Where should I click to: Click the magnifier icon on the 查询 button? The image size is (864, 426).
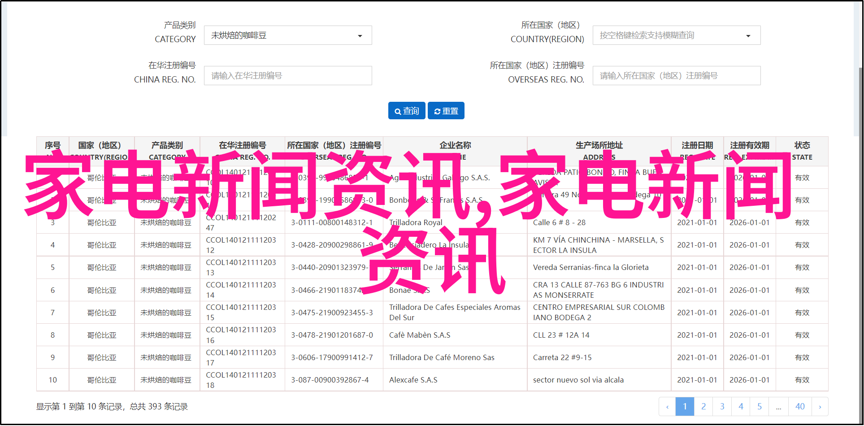pos(397,111)
